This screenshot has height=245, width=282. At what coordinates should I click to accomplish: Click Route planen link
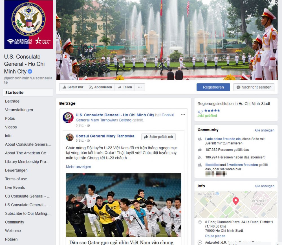click(x=215, y=236)
